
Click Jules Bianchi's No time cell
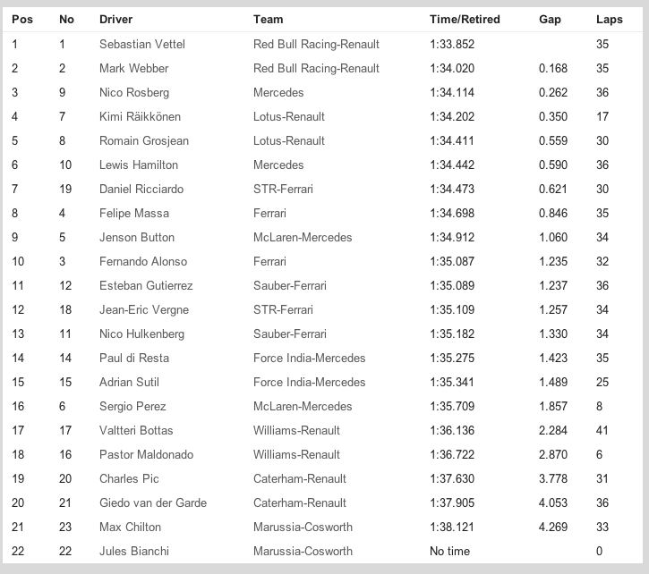tap(449, 551)
